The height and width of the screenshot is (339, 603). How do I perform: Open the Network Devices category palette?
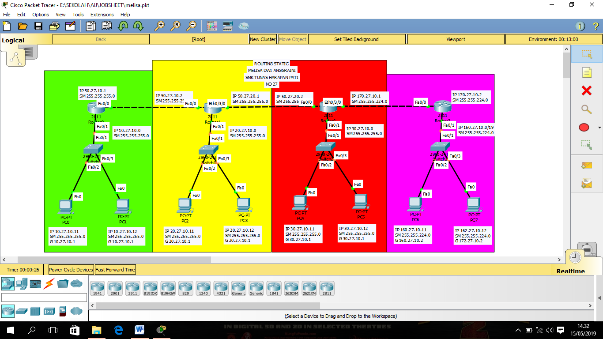tap(8, 285)
